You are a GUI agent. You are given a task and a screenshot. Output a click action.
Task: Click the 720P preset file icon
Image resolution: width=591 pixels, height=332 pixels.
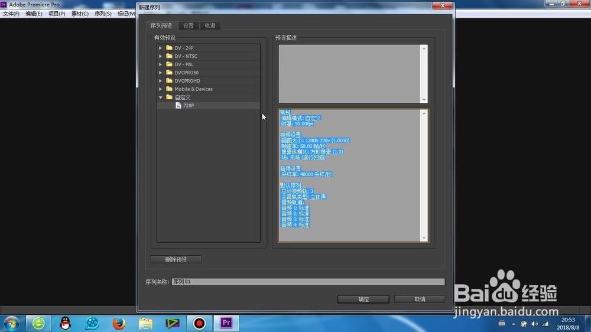click(178, 106)
